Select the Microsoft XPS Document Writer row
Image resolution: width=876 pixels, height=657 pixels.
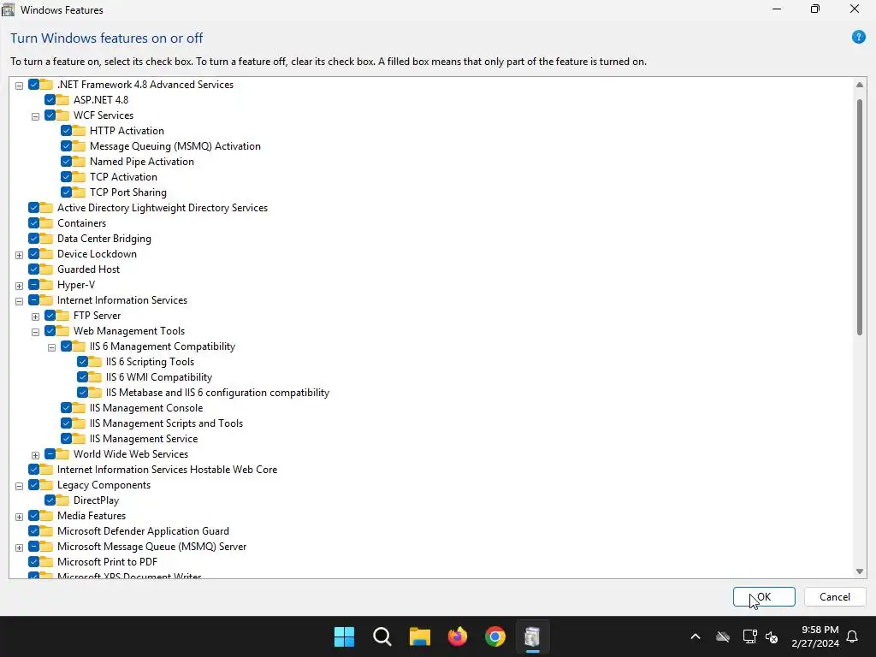click(129, 576)
